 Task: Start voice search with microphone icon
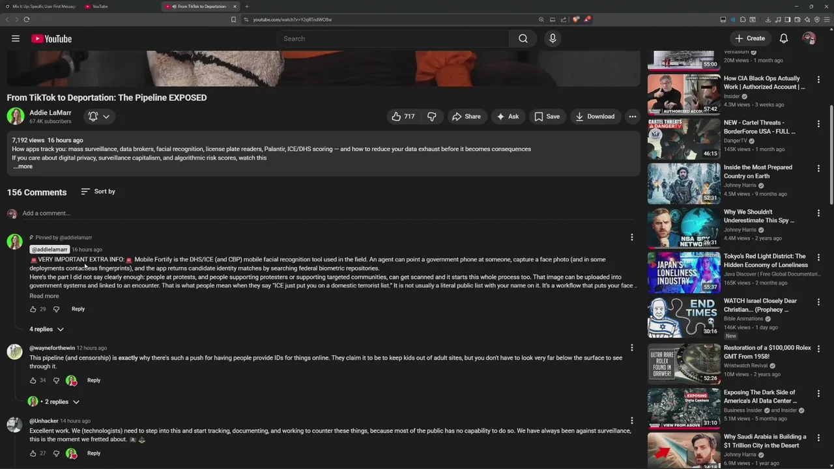tap(553, 38)
